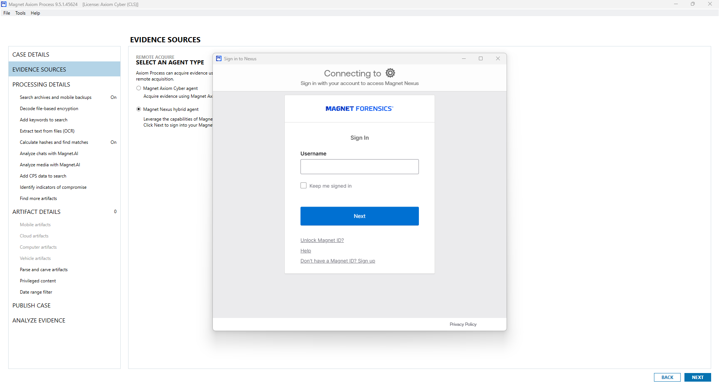Open the Help menu
Screen dimensions: 719x385
coord(35,13)
